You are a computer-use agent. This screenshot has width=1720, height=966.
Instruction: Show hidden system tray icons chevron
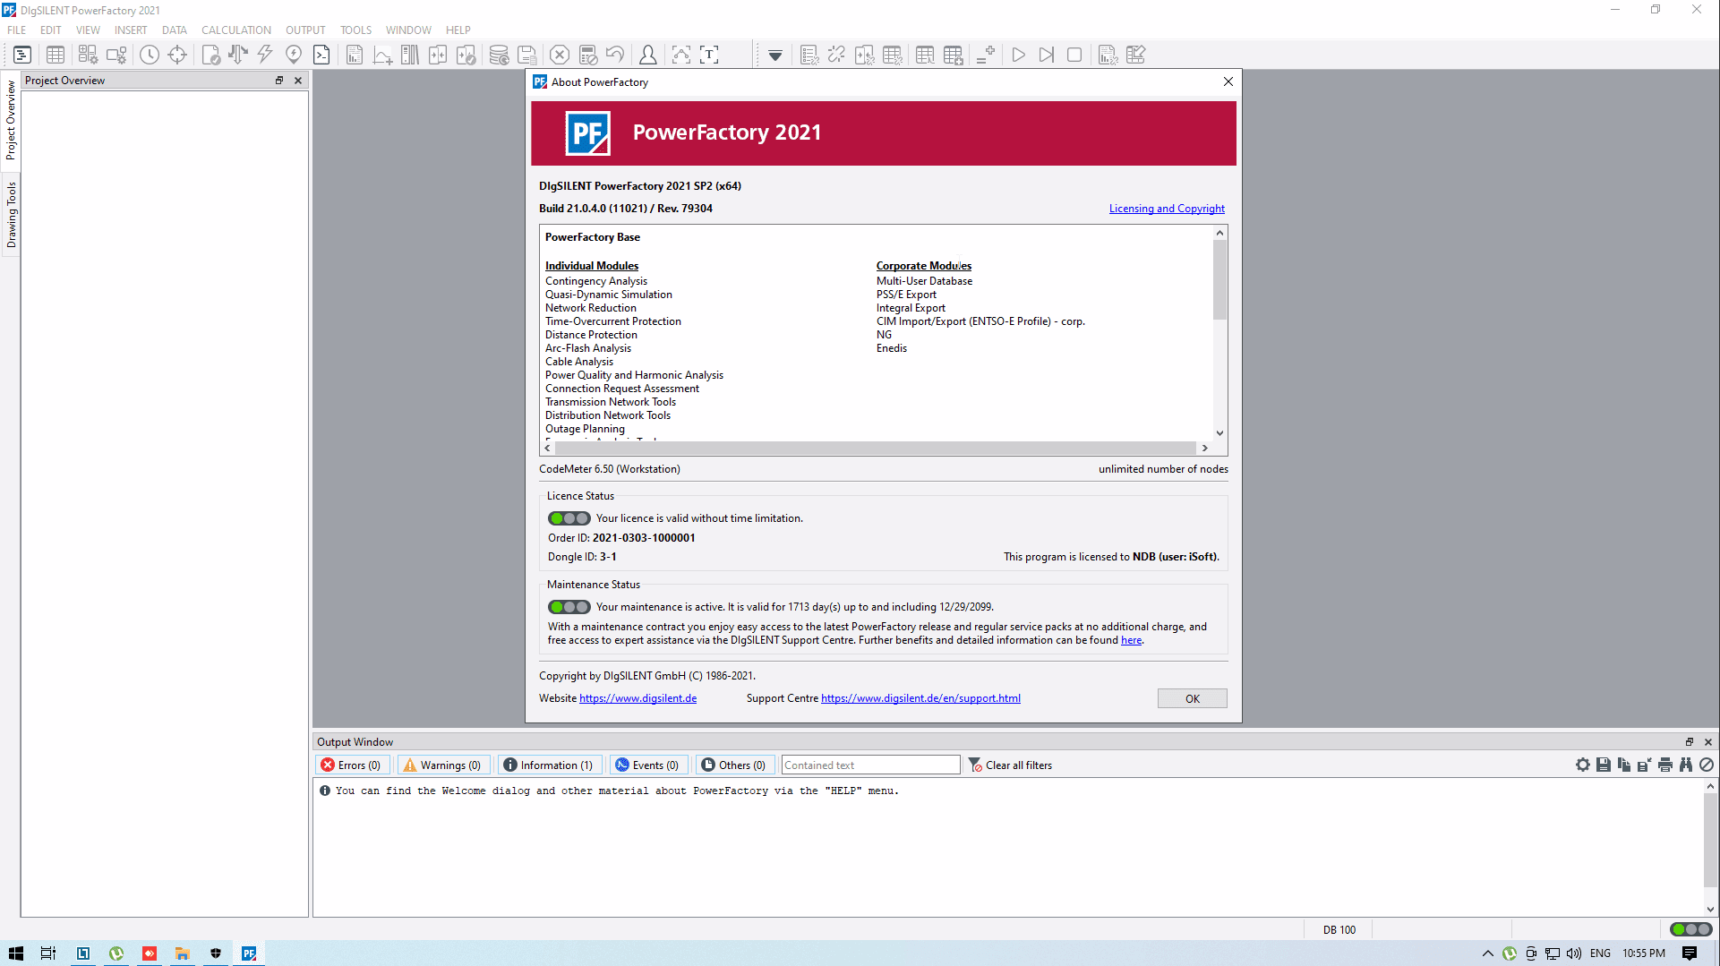(x=1488, y=953)
